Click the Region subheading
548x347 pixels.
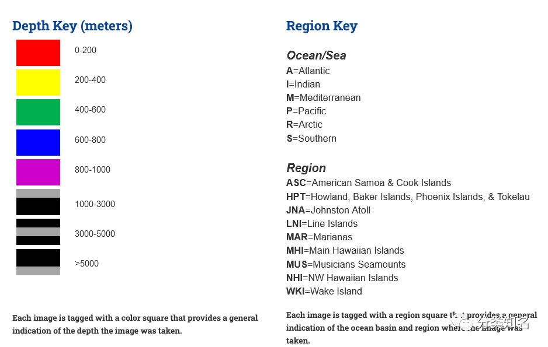pyautogui.click(x=306, y=168)
